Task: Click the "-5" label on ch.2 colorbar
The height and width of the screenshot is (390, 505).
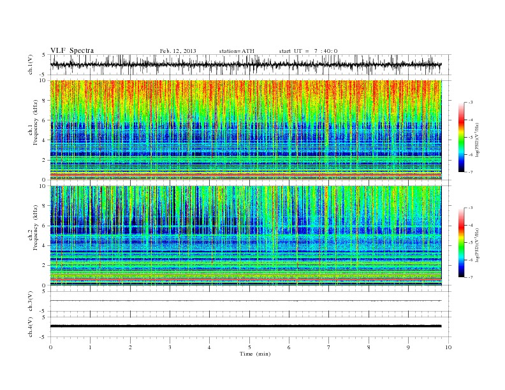Action: pos(471,243)
